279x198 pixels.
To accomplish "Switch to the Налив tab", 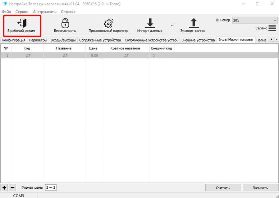I will [261, 40].
